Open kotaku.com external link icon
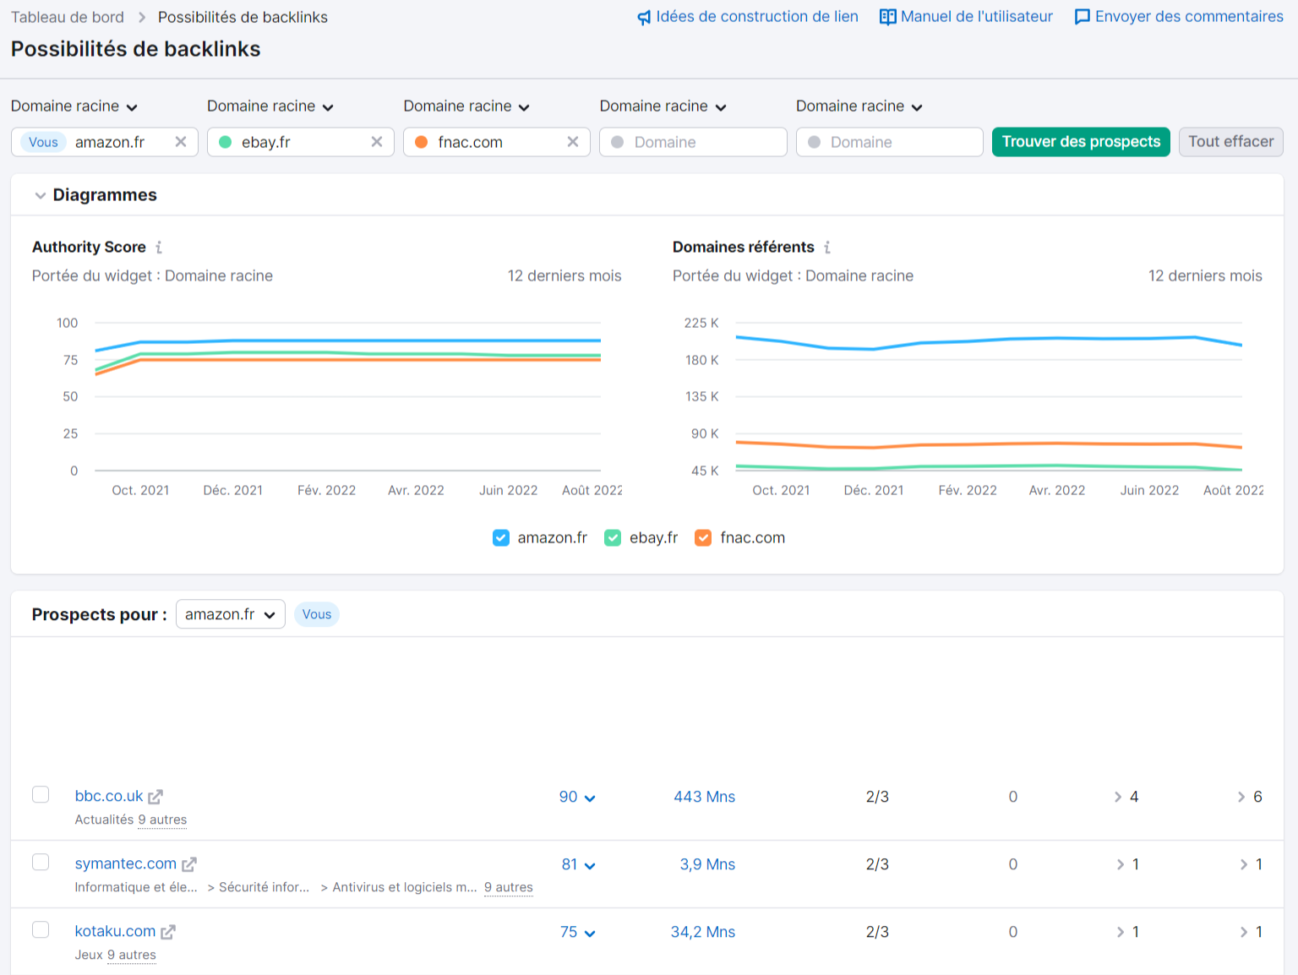Viewport: 1298px width, 975px height. [168, 932]
